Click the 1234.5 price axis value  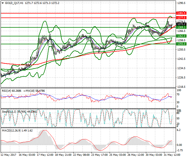181,68
